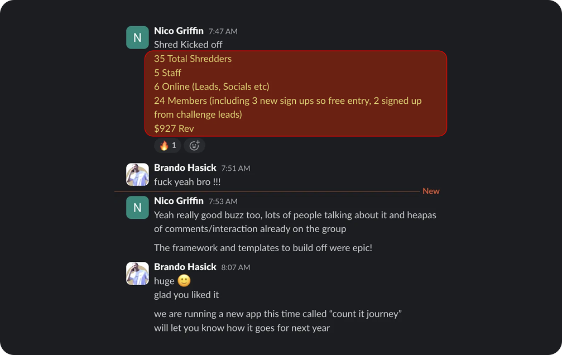Open Nico Griffin's profile from the 7:47 AM name
The height and width of the screenshot is (355, 562).
pyautogui.click(x=179, y=31)
